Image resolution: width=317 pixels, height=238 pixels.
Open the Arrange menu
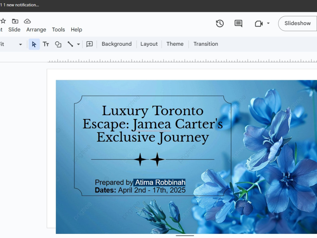coord(36,30)
